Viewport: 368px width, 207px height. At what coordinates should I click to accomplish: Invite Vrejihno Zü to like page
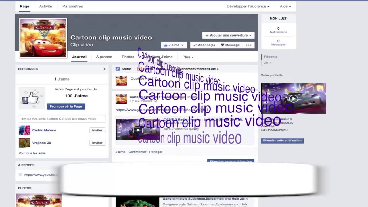(x=97, y=143)
